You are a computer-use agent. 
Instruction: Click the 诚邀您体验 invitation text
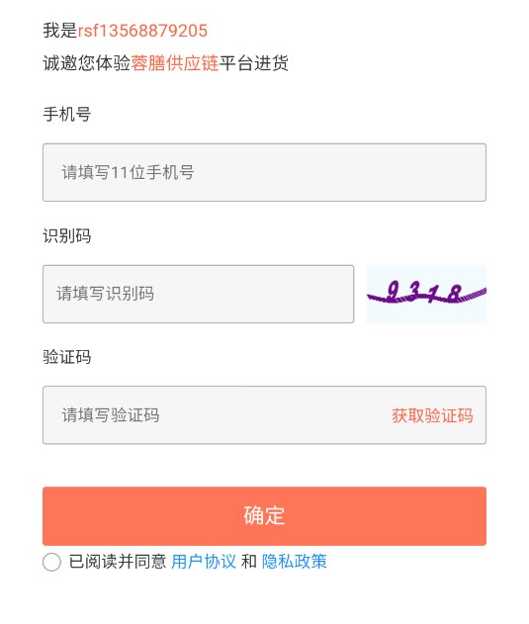[87, 63]
